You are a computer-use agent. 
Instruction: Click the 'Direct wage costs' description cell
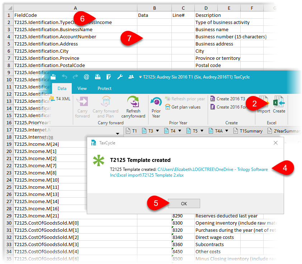coord(214,237)
